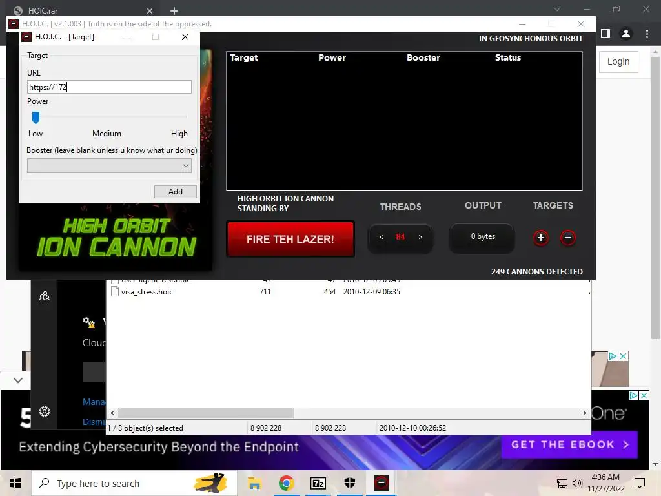Click the horizontal scrollbar thumb in archive window

coord(206,413)
